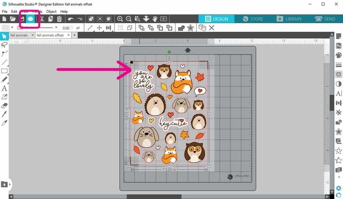343x199 pixels.
Task: Go to the SEND tab
Action: 325,19
